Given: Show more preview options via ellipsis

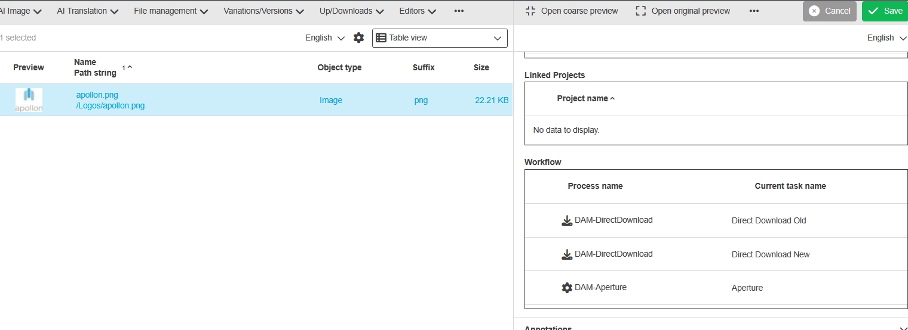Looking at the screenshot, I should tap(754, 11).
